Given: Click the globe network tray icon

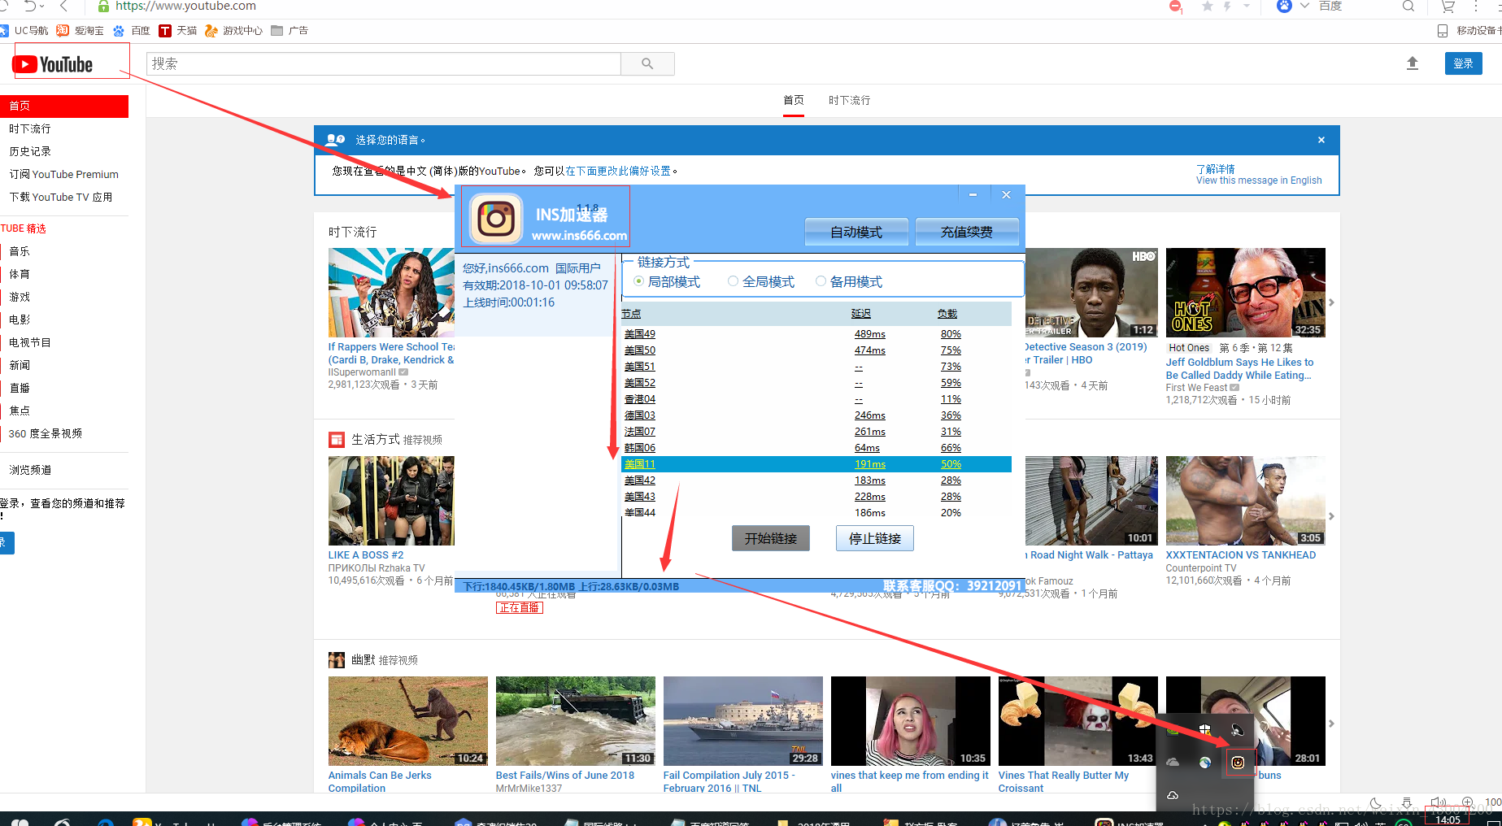Looking at the screenshot, I should point(1205,763).
